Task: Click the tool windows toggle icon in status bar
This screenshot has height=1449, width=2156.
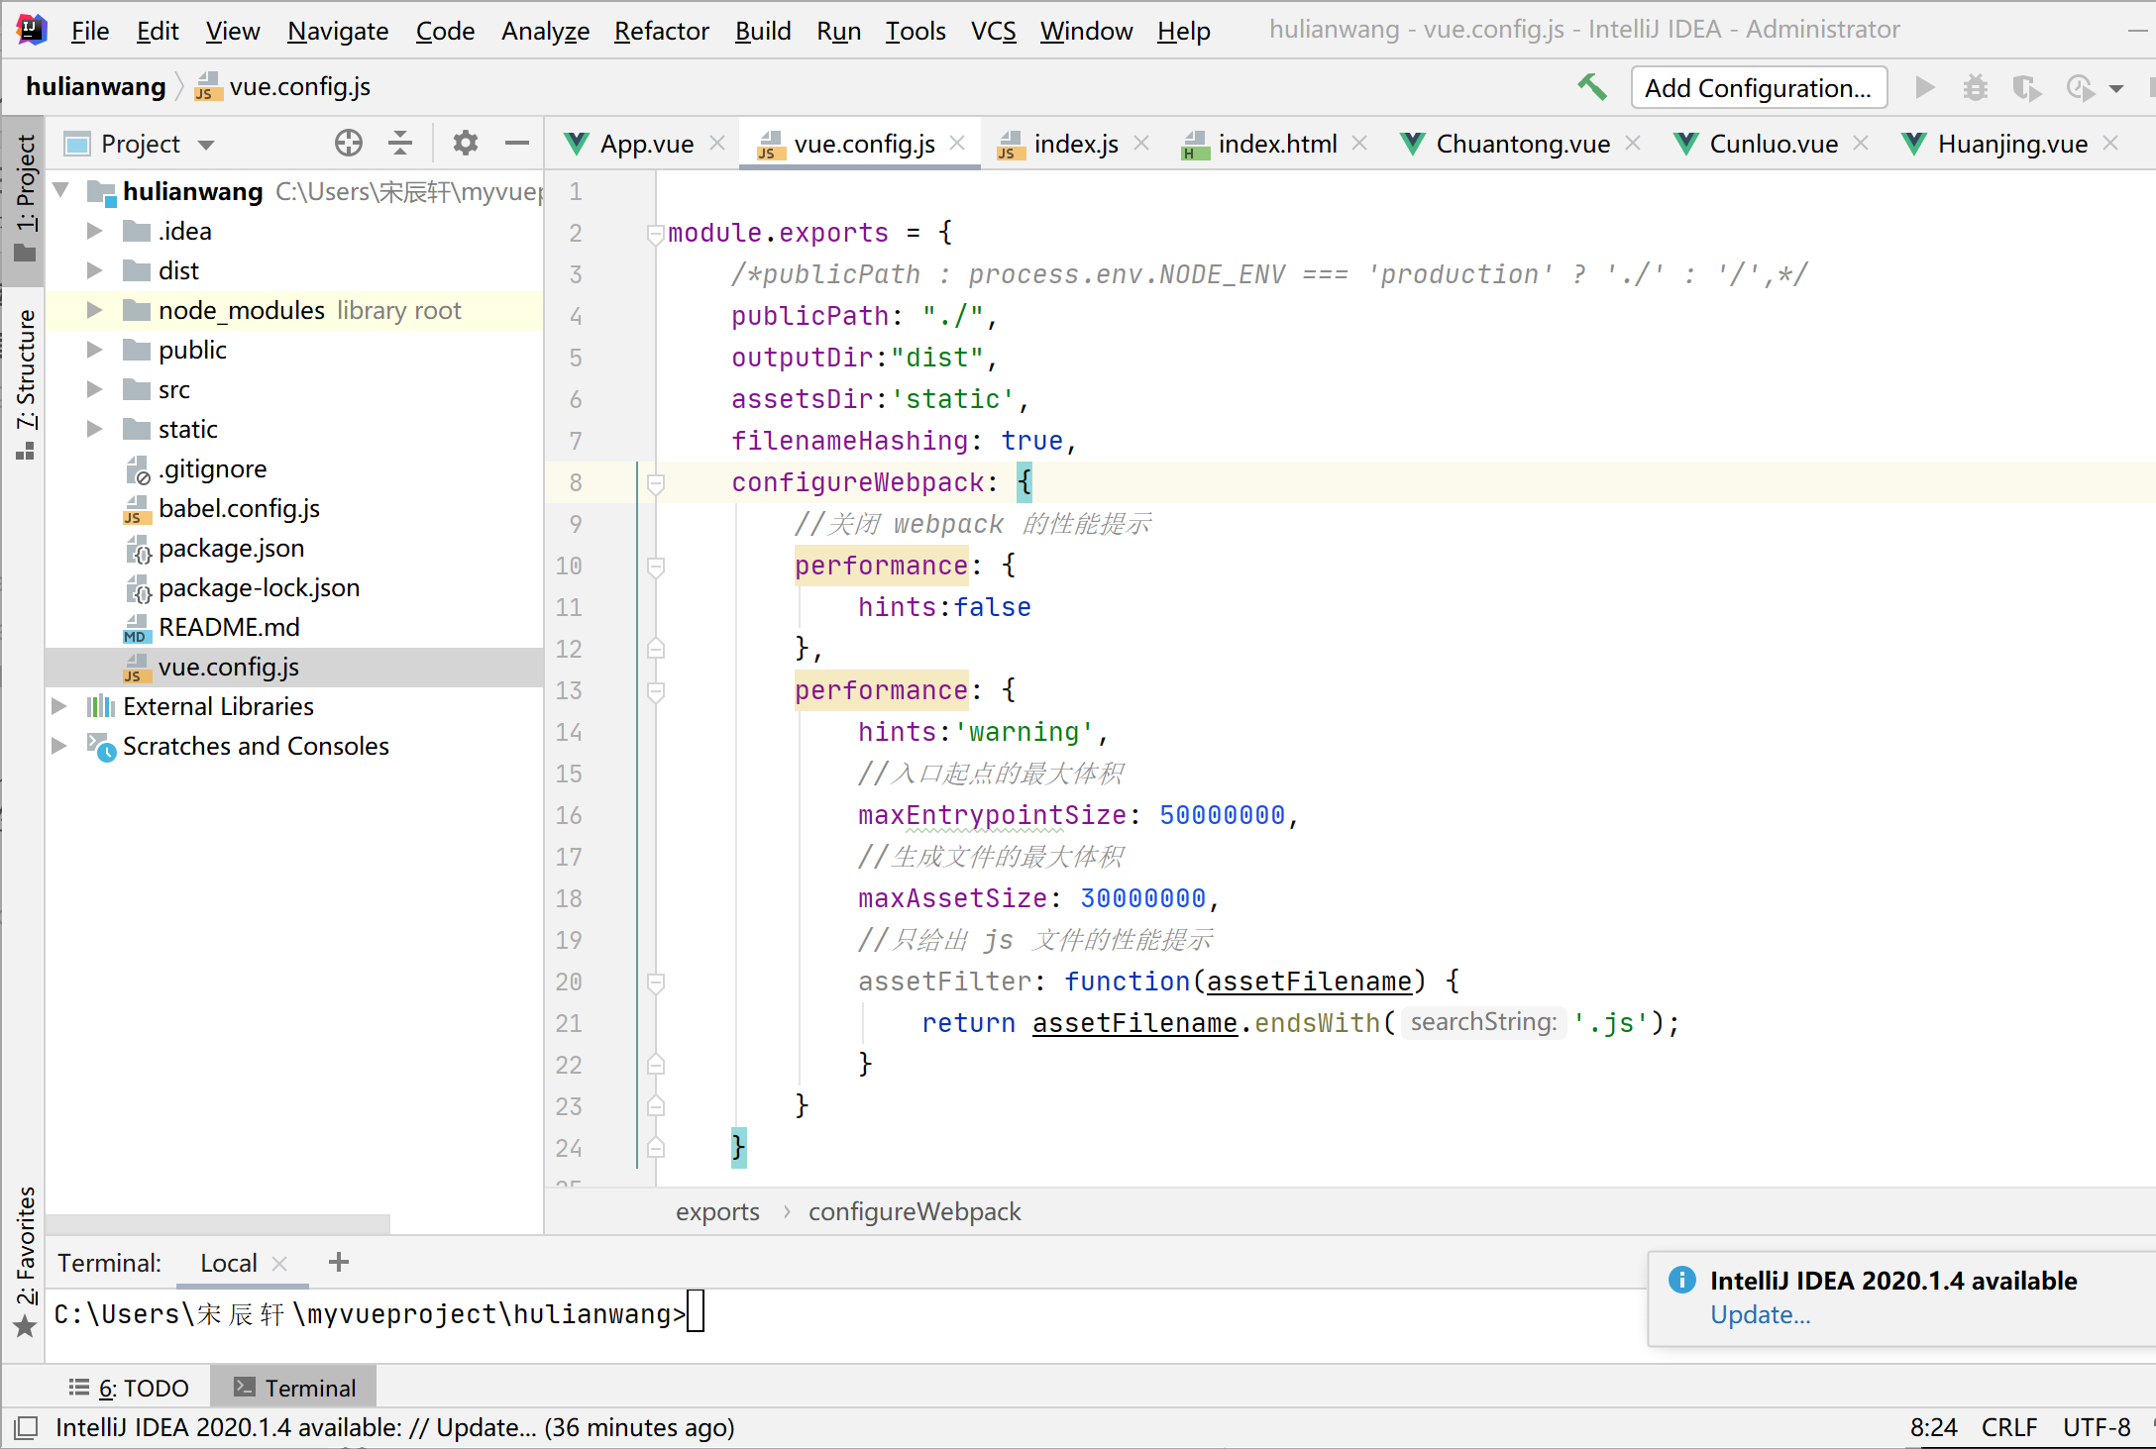Action: click(26, 1427)
